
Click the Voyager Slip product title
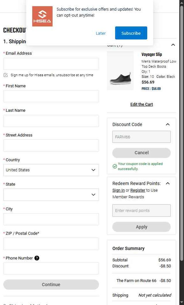pyautogui.click(x=152, y=55)
